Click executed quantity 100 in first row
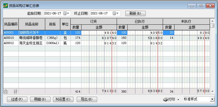Viewport: 218px width, 107px height. [122, 33]
